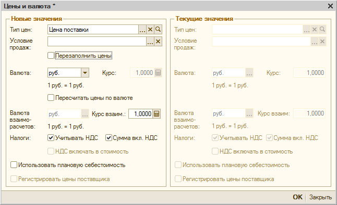Click the Тип цен input field
Viewport: 337px width, 205px height.
click(93, 30)
